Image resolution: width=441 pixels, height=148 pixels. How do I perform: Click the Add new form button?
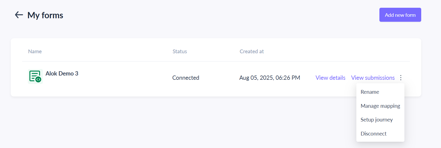point(400,15)
